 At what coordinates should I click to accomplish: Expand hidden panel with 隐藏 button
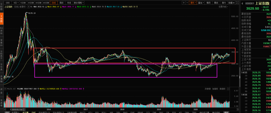(x=231, y=3)
